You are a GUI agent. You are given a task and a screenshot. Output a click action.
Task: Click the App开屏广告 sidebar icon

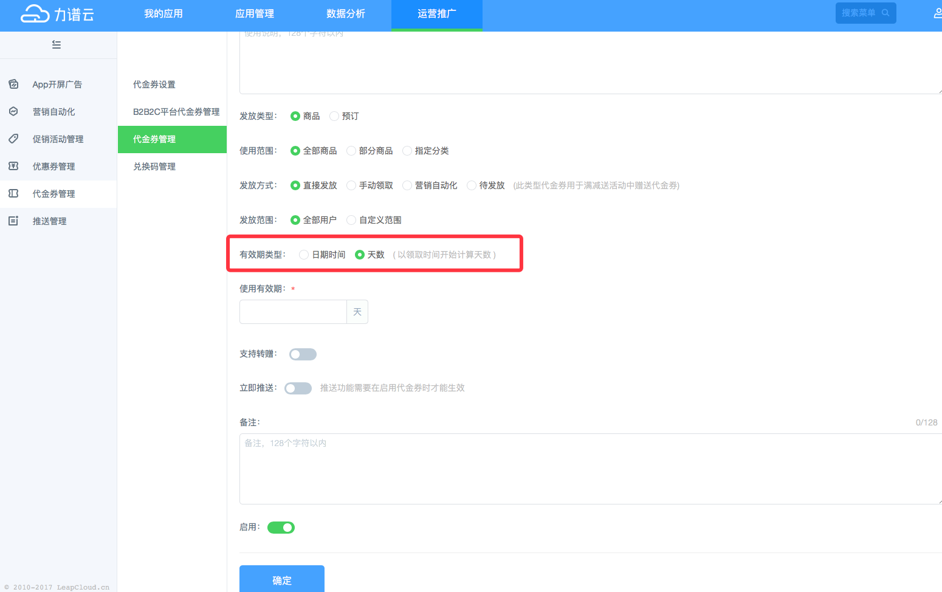point(13,84)
